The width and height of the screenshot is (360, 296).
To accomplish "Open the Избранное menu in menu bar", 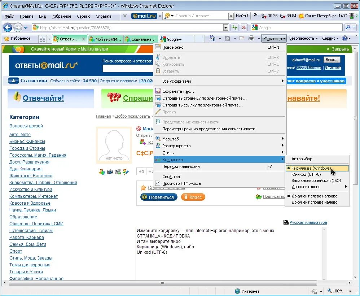I will 61,16.
